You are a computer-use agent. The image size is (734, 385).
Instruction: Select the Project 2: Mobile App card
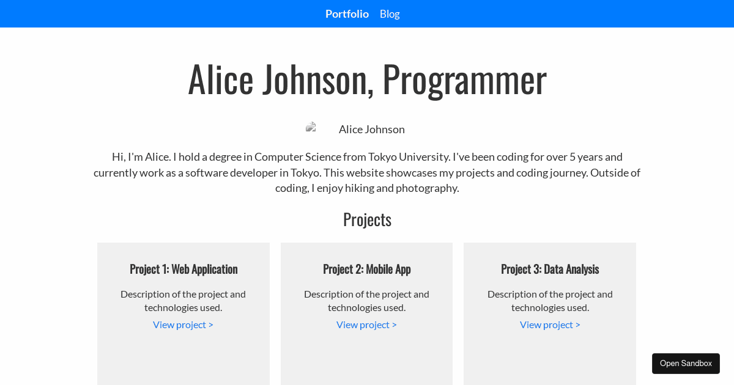click(366, 313)
